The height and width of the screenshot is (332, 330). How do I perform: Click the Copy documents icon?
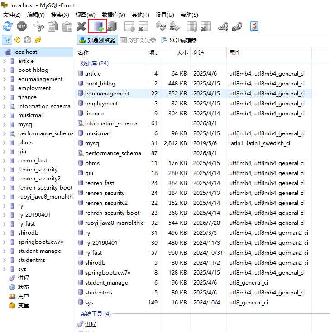pos(53,27)
